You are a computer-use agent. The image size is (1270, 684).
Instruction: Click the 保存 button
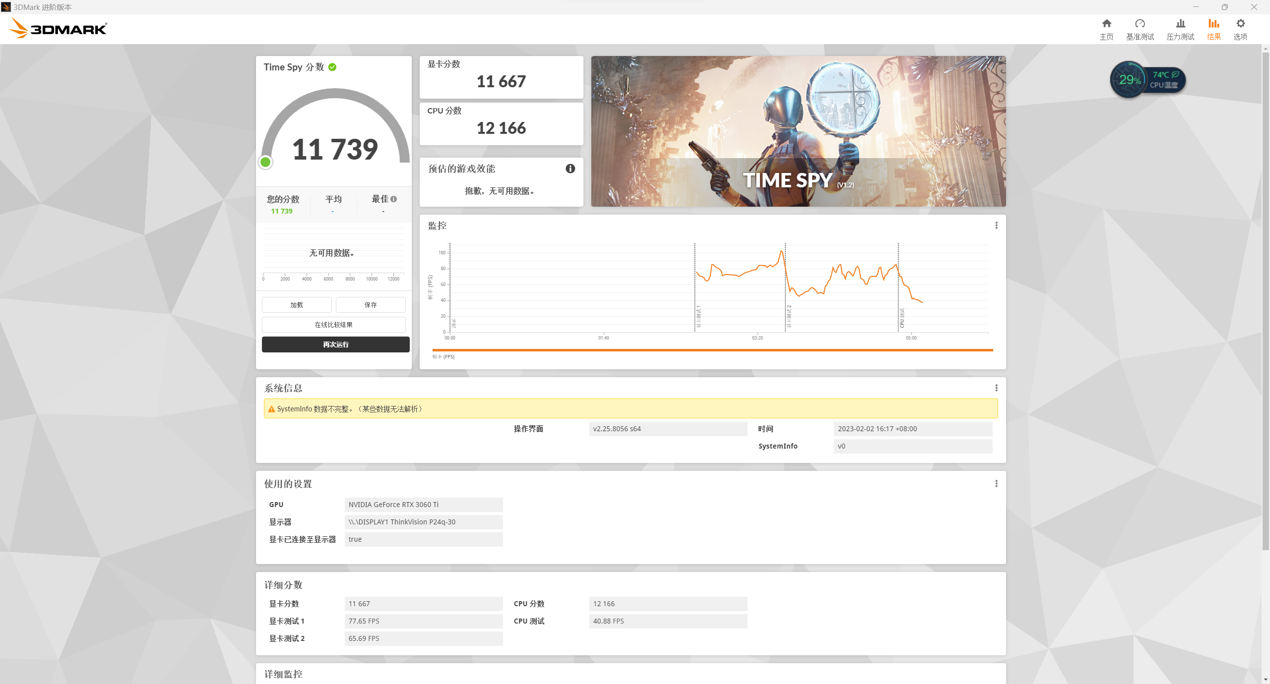(x=371, y=305)
